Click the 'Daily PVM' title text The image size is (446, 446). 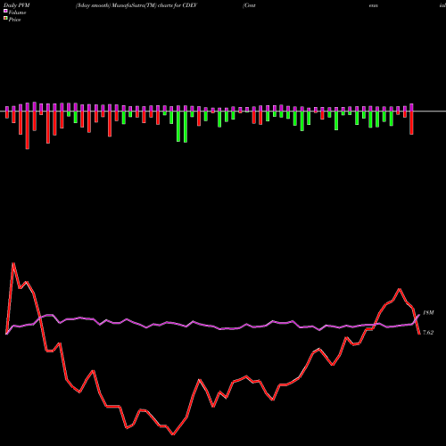[x=17, y=5]
